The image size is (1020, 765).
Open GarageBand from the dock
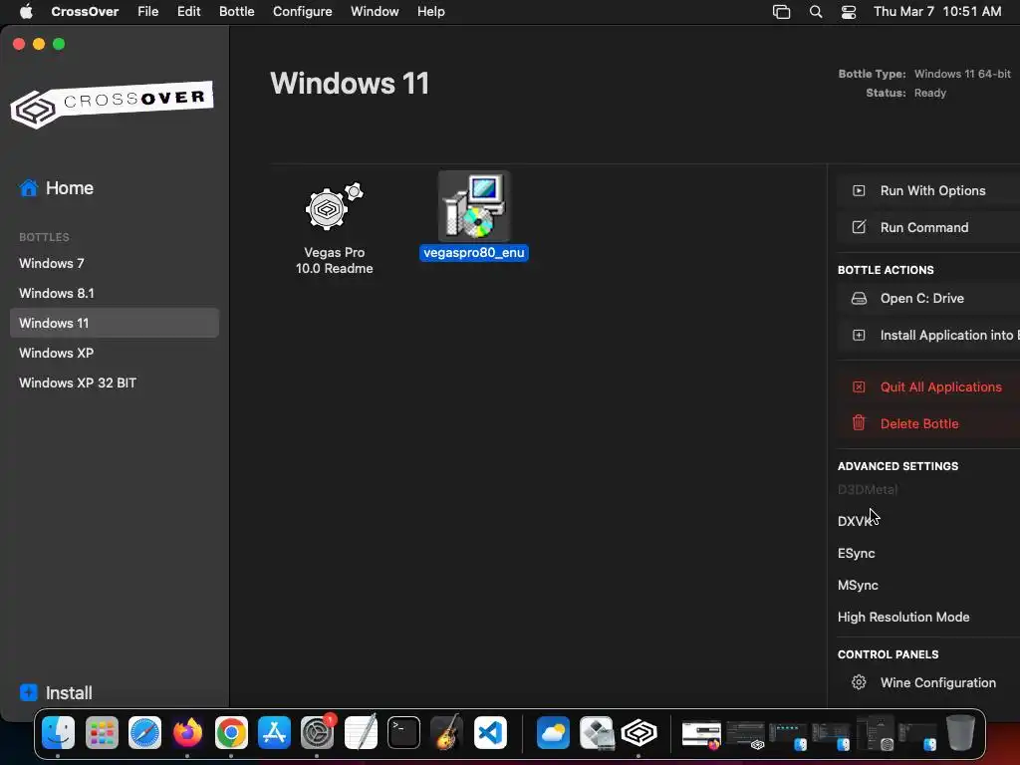click(446, 733)
